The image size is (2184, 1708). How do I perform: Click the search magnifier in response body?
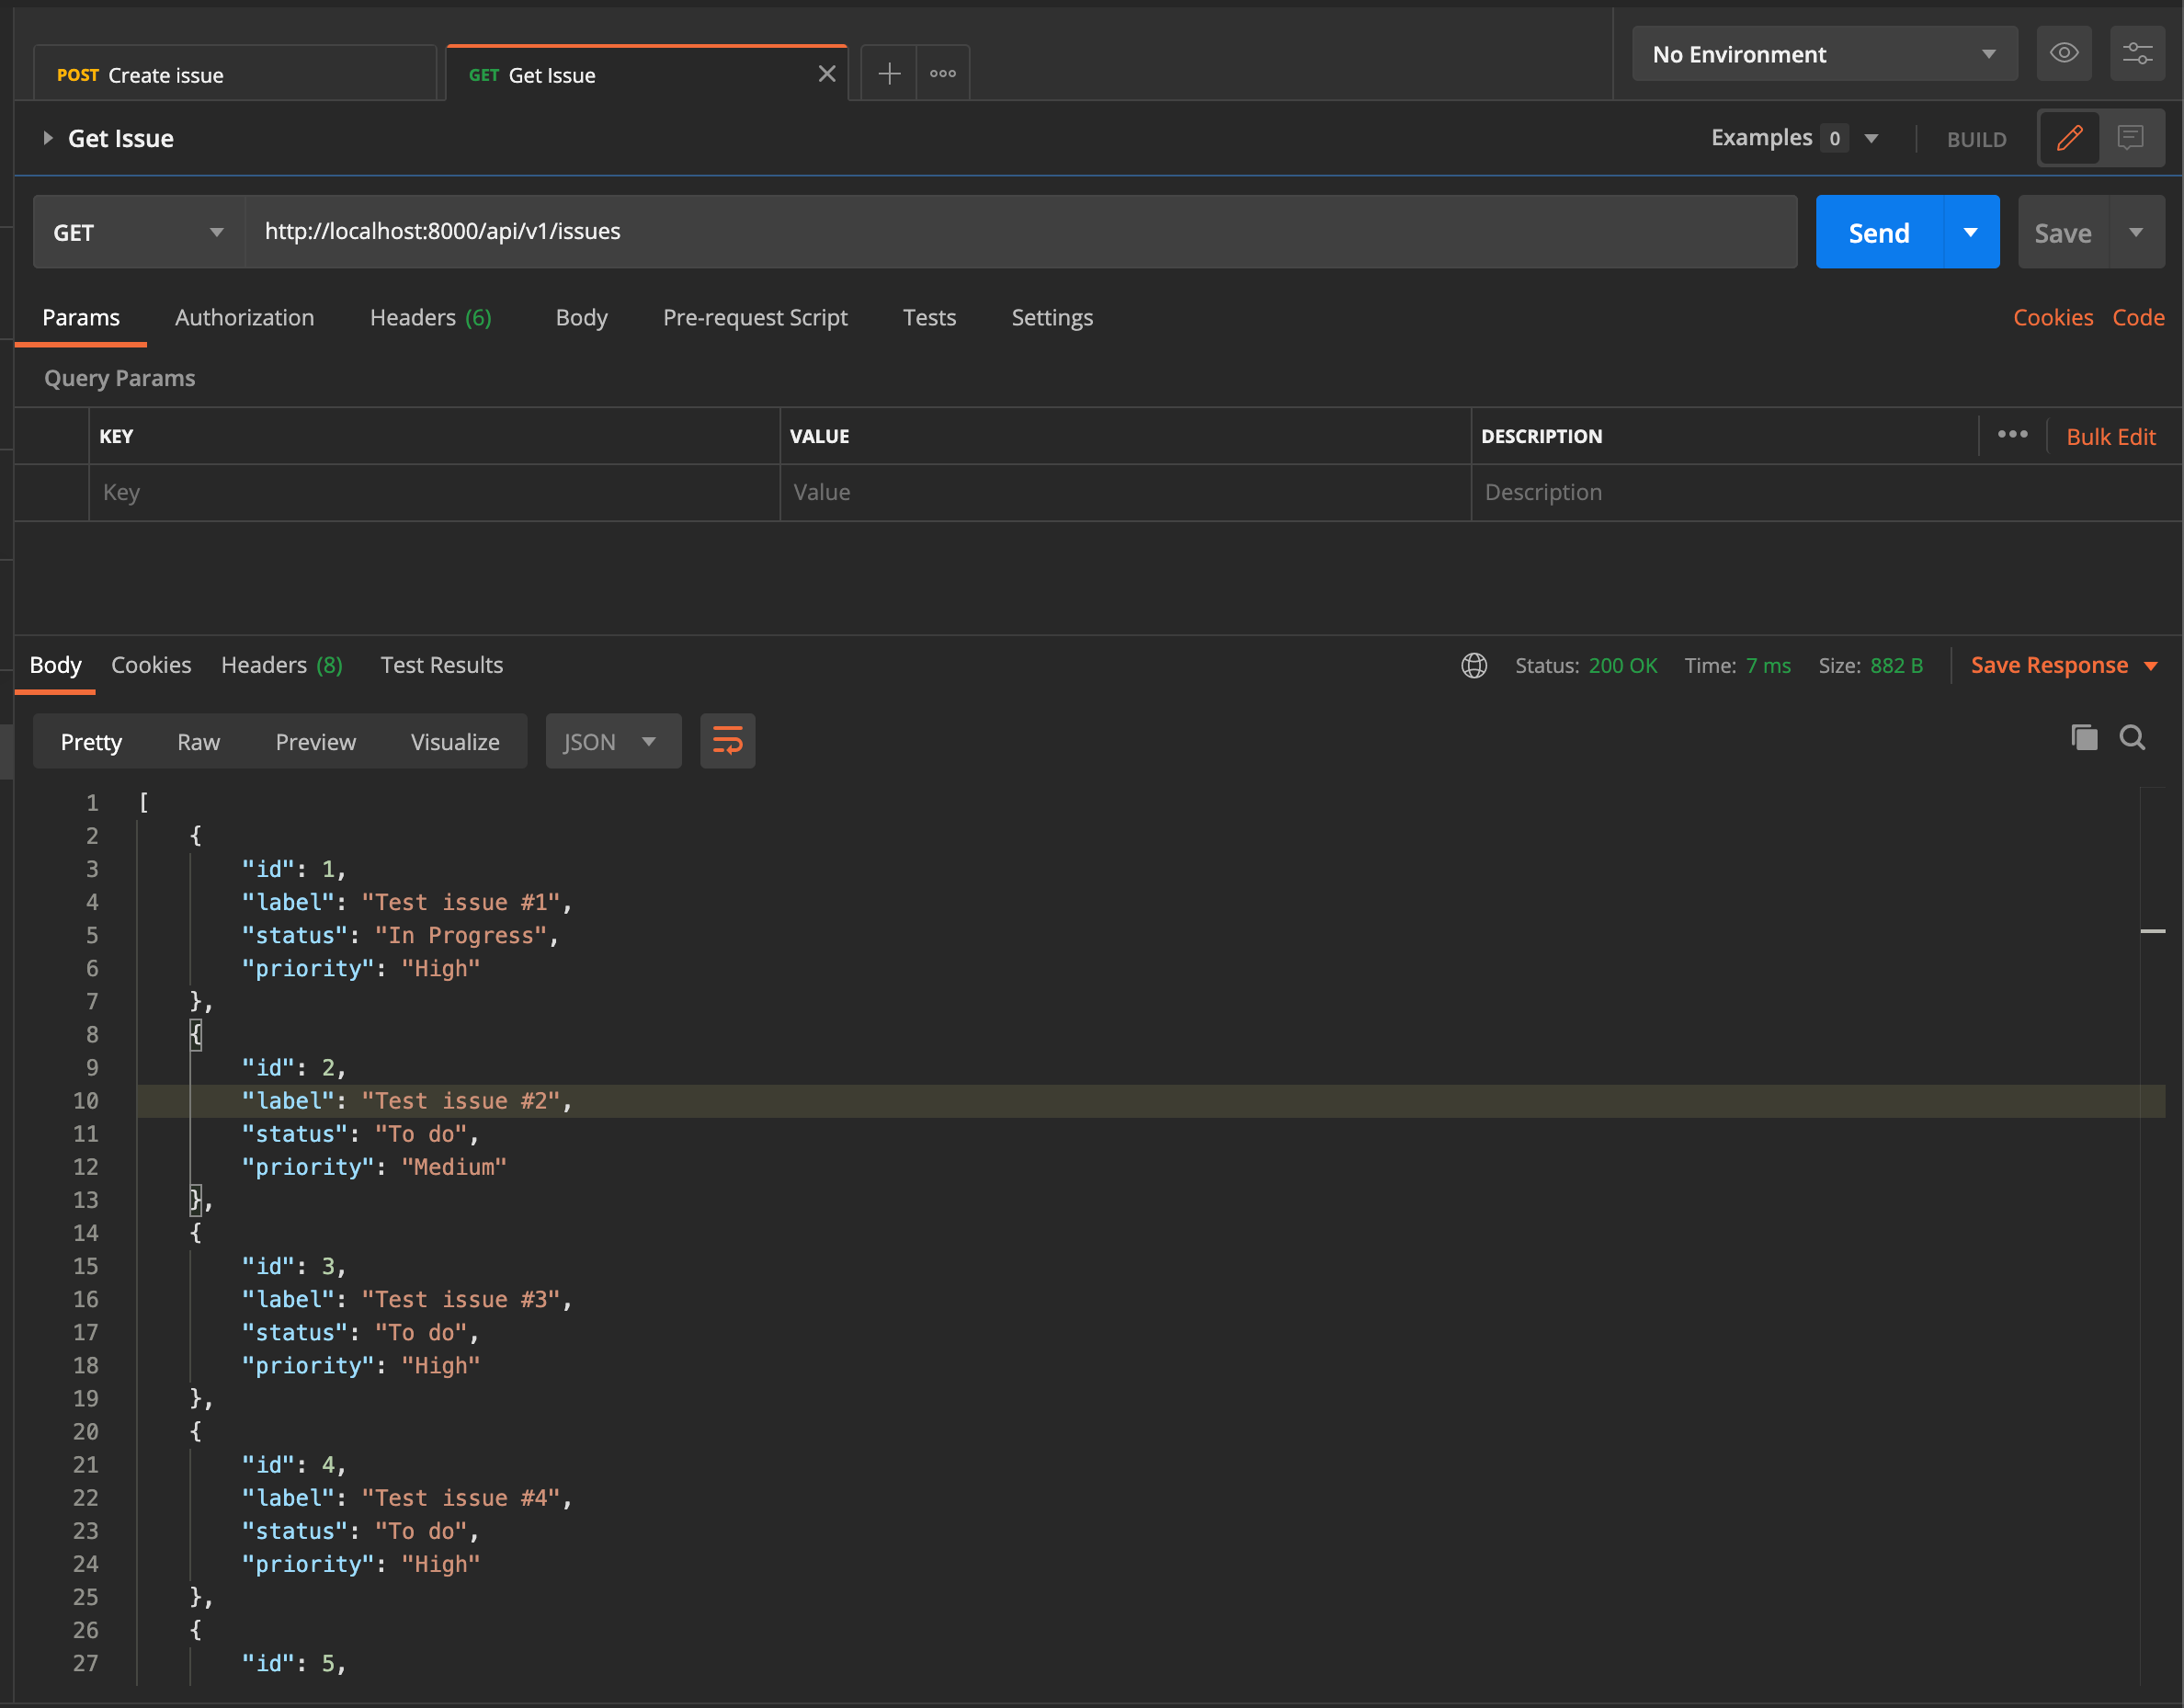pyautogui.click(x=2132, y=738)
